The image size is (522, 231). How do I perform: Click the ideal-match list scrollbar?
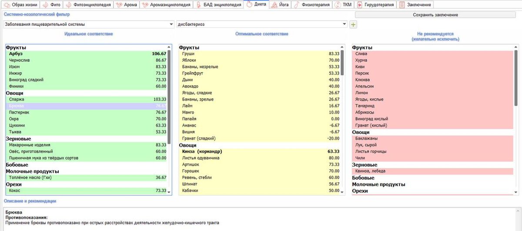pos(169,97)
